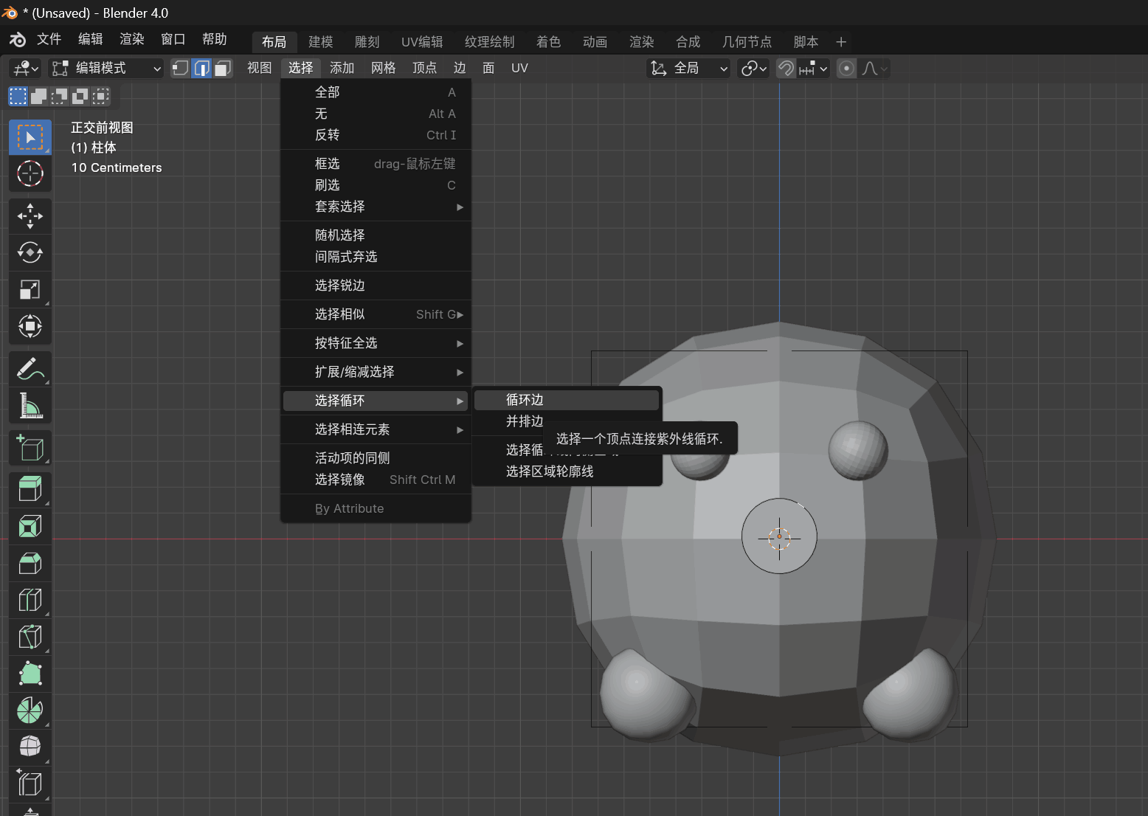Choose the Extrude Region tool
The image size is (1148, 816).
pyautogui.click(x=30, y=489)
